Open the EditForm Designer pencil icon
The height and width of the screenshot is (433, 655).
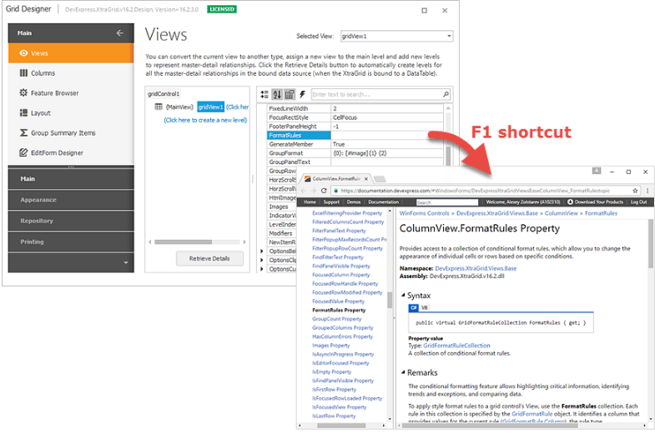click(24, 152)
